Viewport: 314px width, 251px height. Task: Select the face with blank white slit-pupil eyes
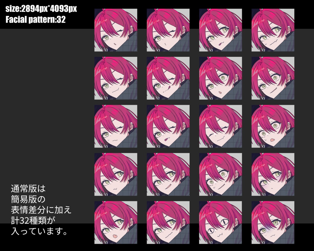point(220,222)
